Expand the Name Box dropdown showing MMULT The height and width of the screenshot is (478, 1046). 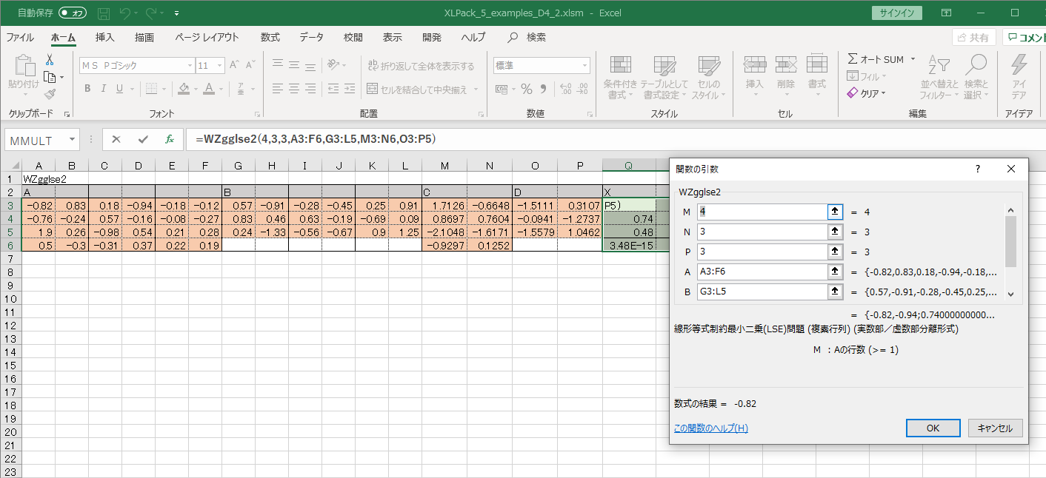(72, 139)
